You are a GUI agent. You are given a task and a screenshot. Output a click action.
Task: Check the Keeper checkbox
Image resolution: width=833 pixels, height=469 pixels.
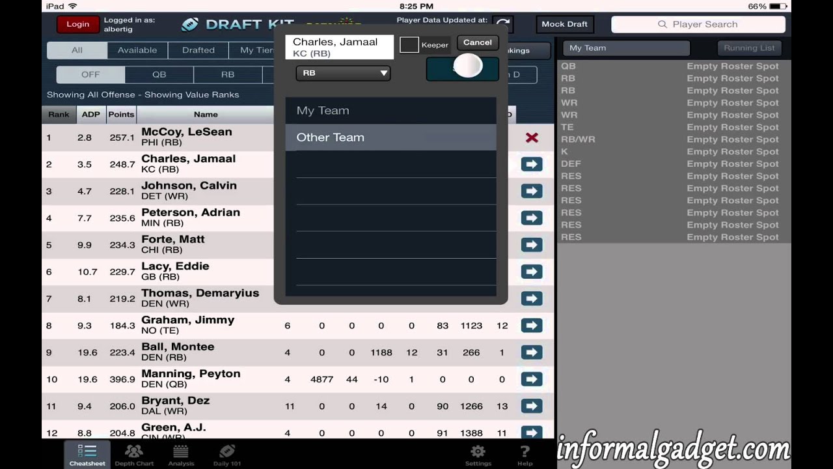[x=409, y=45]
